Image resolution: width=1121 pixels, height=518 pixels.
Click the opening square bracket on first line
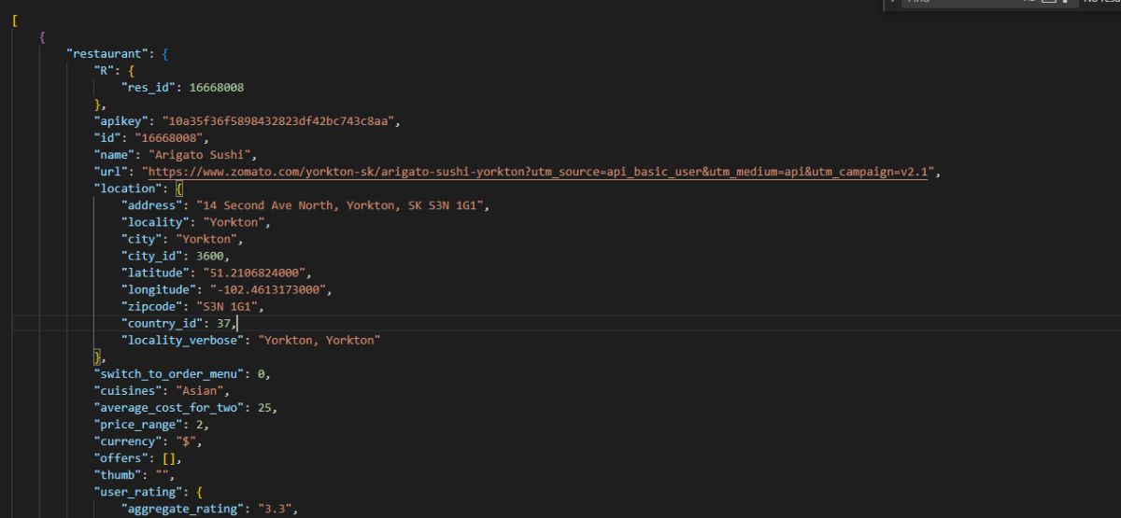point(16,21)
